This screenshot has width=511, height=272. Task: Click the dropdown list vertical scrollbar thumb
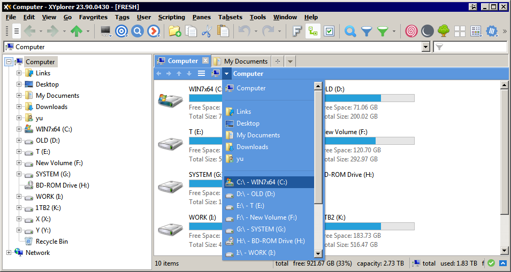click(318, 147)
